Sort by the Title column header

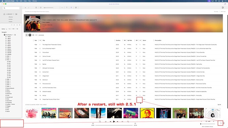coord(44,41)
